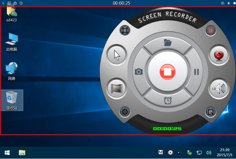The width and height of the screenshot is (236, 159).
Task: Click the top bar 00:00:25 timer text
Action: (x=122, y=3)
